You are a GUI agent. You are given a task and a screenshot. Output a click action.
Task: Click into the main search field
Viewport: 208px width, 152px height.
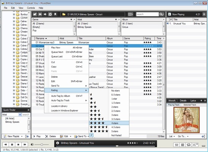pos(147,14)
